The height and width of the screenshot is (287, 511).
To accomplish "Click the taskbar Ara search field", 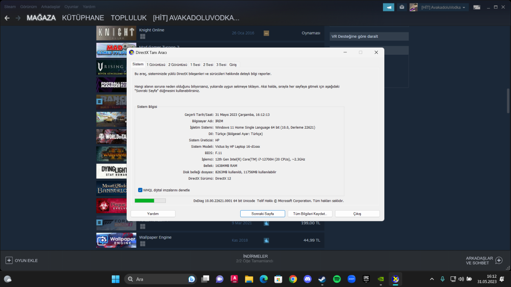I will (x=161, y=279).
